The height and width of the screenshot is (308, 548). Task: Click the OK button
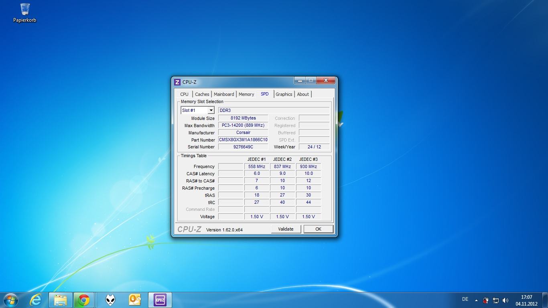pos(318,229)
